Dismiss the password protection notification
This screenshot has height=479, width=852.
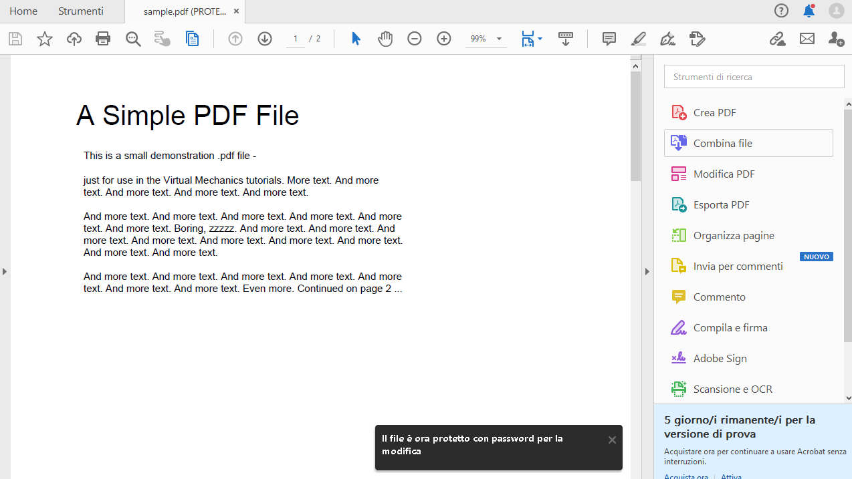611,440
